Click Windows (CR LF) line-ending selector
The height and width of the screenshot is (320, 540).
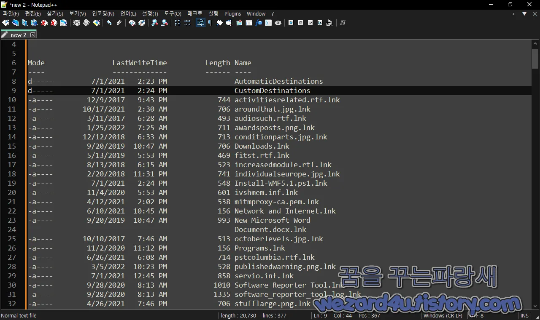tap(443, 316)
